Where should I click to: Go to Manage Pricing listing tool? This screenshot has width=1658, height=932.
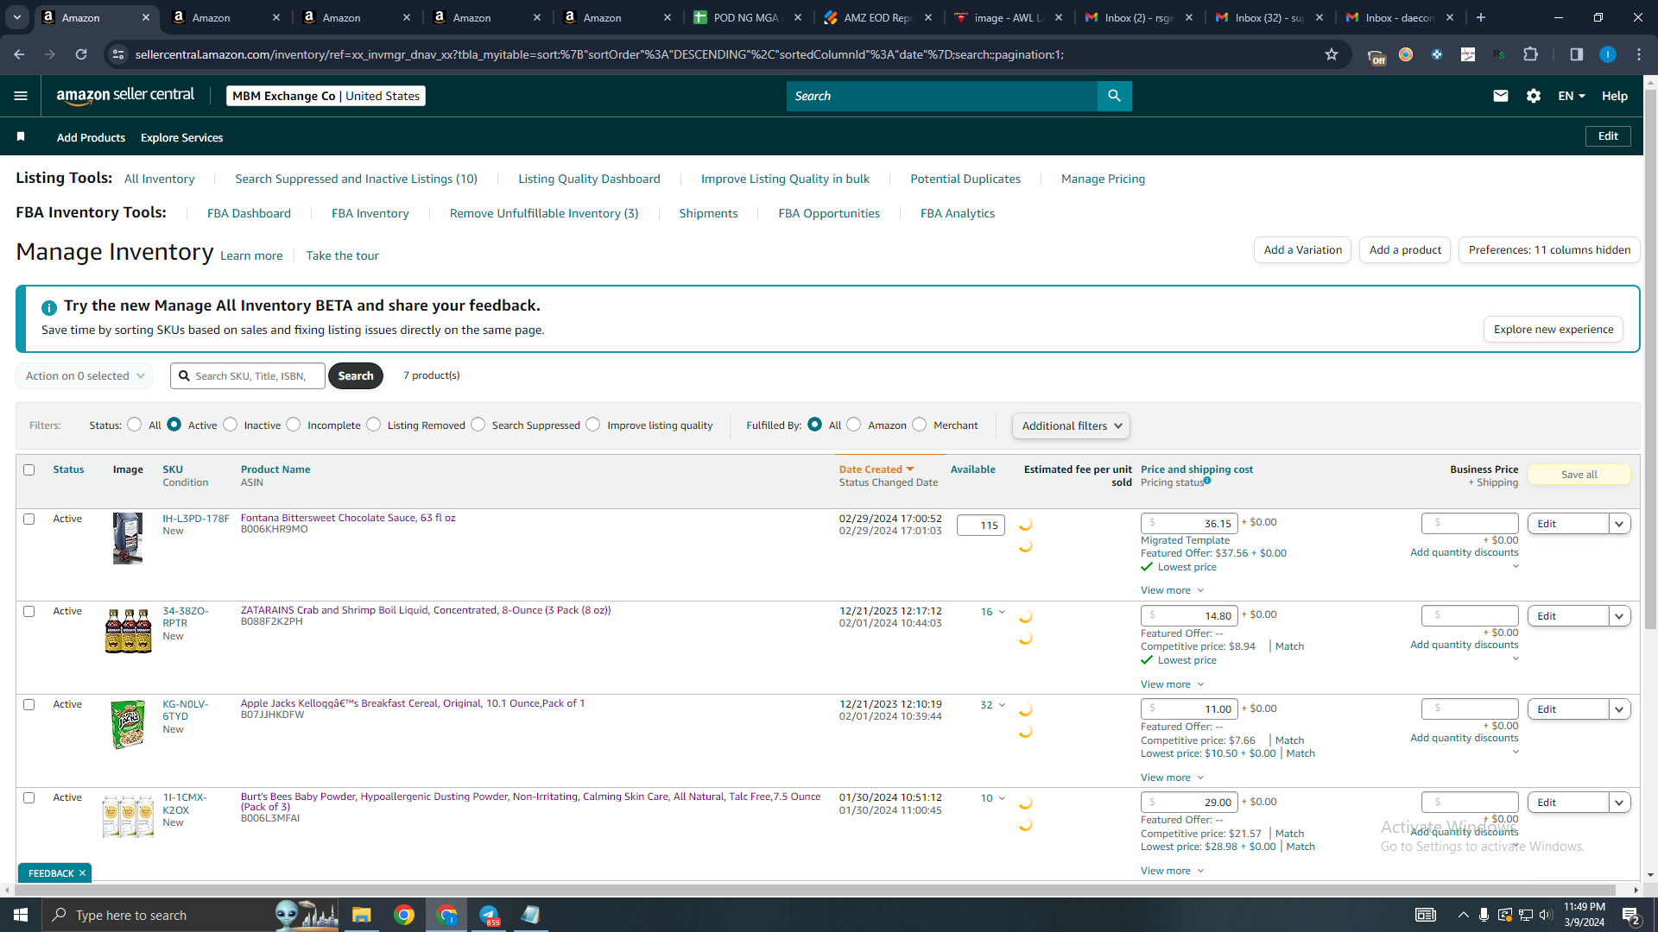[x=1103, y=179]
